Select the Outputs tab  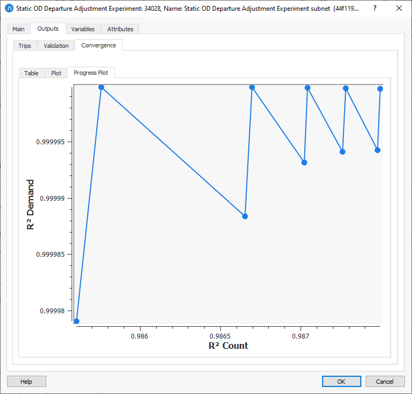tap(48, 29)
